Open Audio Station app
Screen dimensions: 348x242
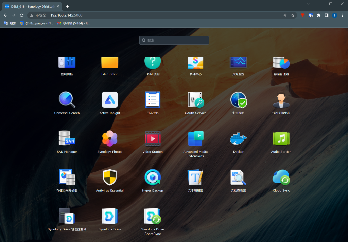click(281, 139)
